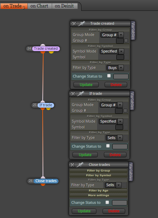Screen dimensions: 158x218
Task: Click yellow output connector of If trade node
Action: (48, 108)
